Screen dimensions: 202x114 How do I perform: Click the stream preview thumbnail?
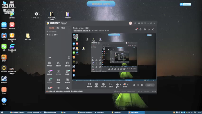point(114,57)
